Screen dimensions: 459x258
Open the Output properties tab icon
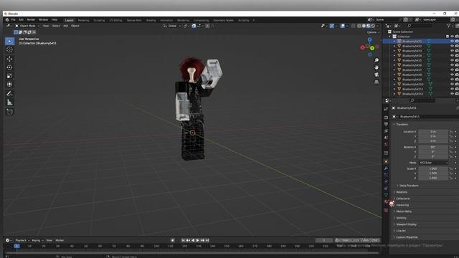click(x=386, y=124)
